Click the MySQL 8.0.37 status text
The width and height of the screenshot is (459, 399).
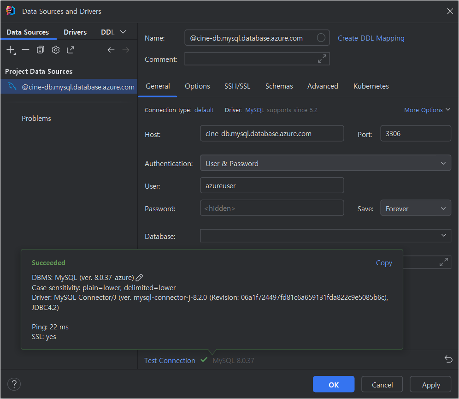click(x=233, y=360)
